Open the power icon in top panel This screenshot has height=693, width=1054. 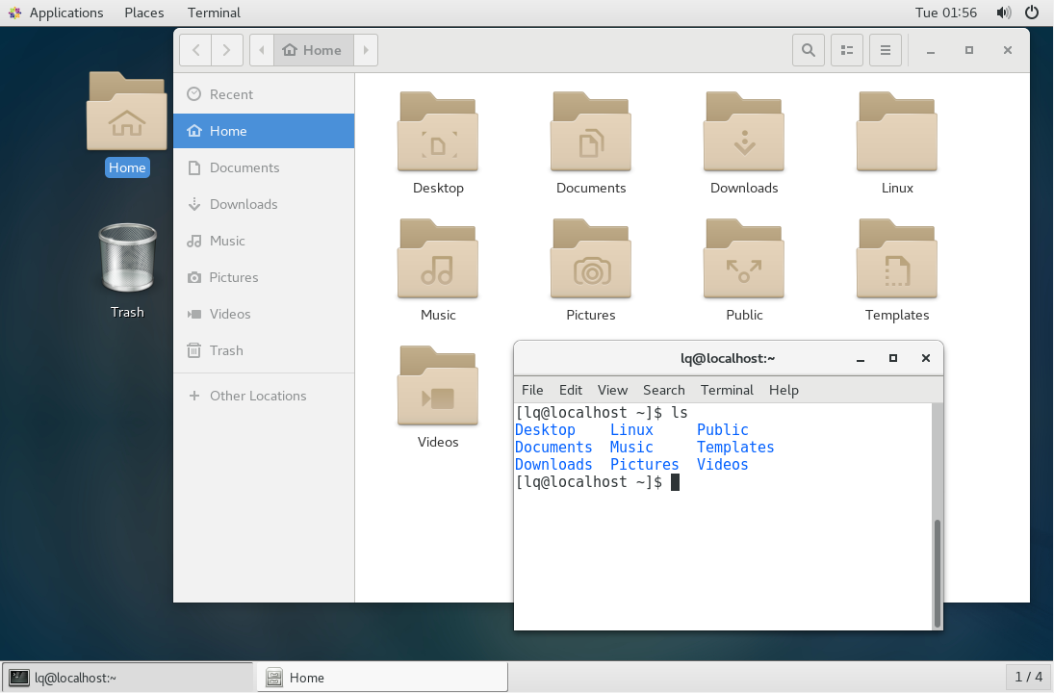pyautogui.click(x=1032, y=13)
